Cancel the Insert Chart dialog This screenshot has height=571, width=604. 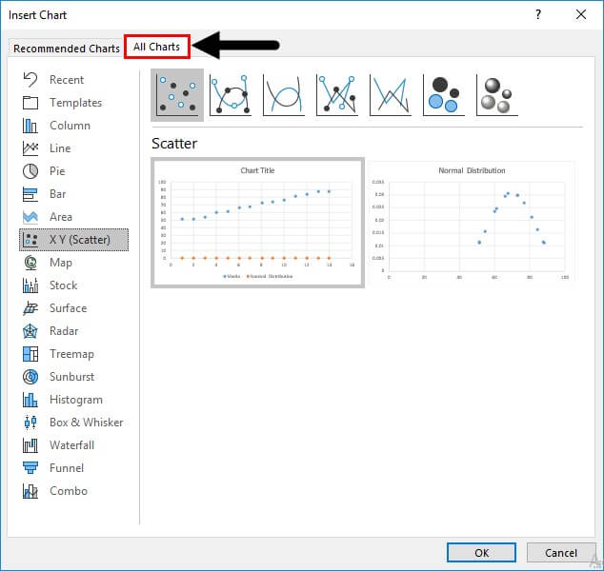[561, 553]
